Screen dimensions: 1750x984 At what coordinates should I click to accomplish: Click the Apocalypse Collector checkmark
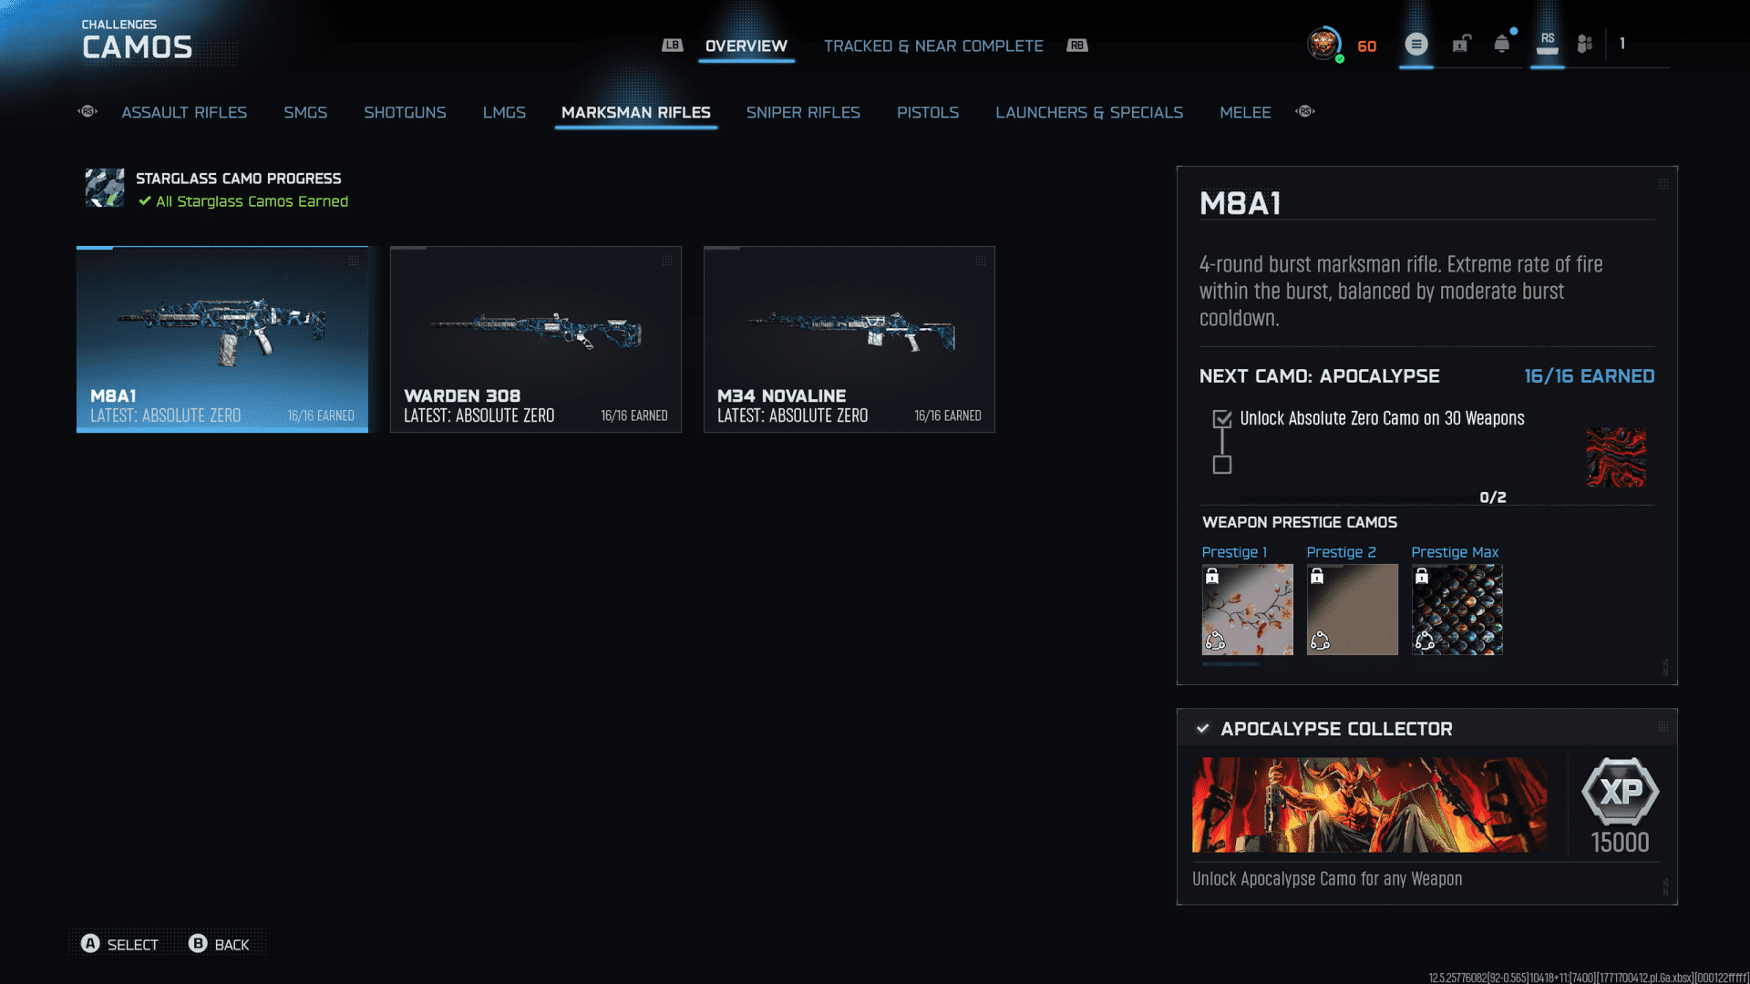point(1203,729)
